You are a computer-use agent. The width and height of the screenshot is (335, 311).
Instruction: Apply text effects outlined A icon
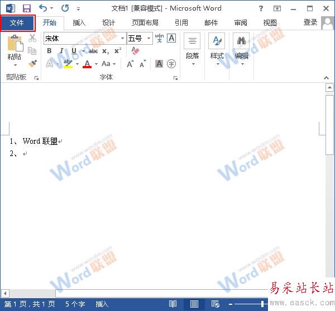tap(50, 64)
